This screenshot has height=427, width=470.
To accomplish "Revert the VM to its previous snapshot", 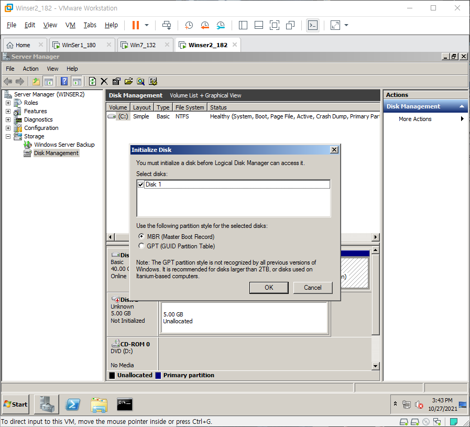I will click(x=205, y=25).
